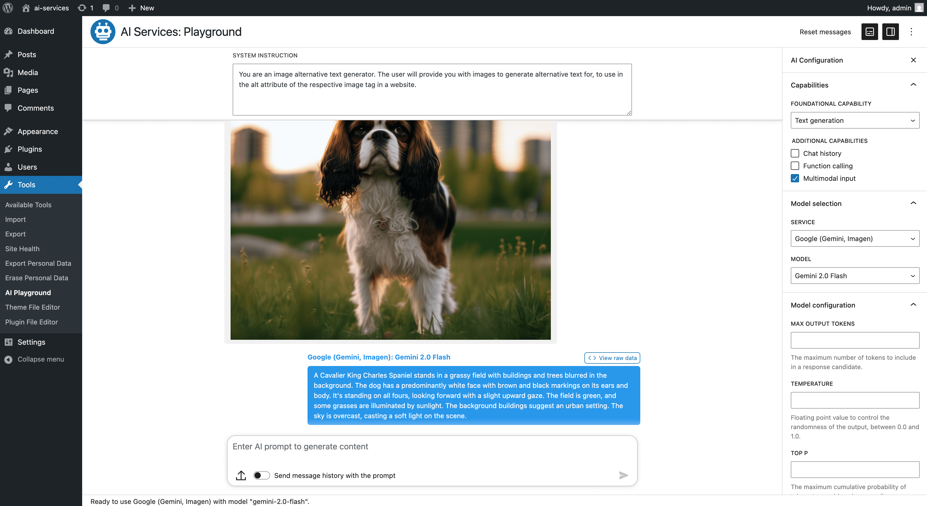Click the Users person icon
The width and height of the screenshot is (927, 506).
[8, 167]
